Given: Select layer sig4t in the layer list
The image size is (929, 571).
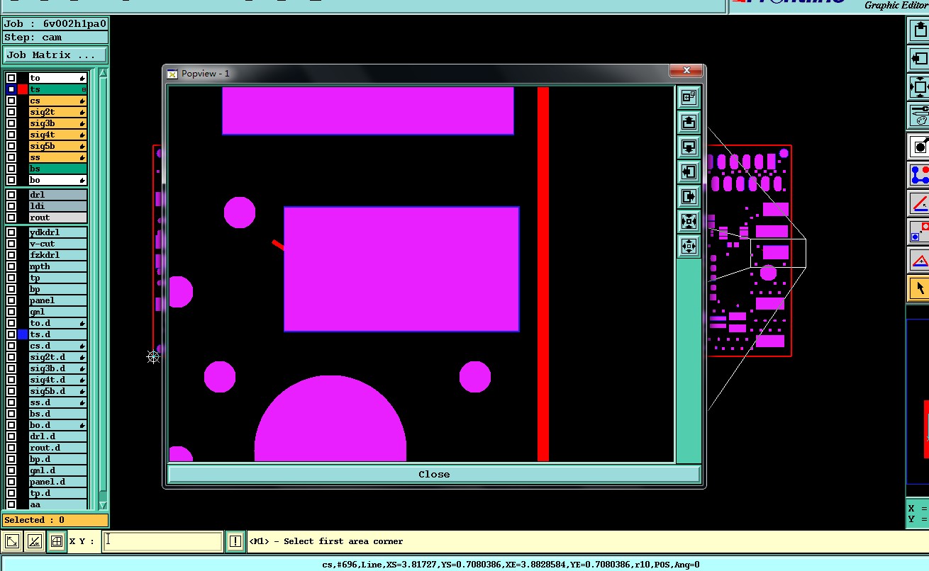Looking at the screenshot, I should 57,135.
